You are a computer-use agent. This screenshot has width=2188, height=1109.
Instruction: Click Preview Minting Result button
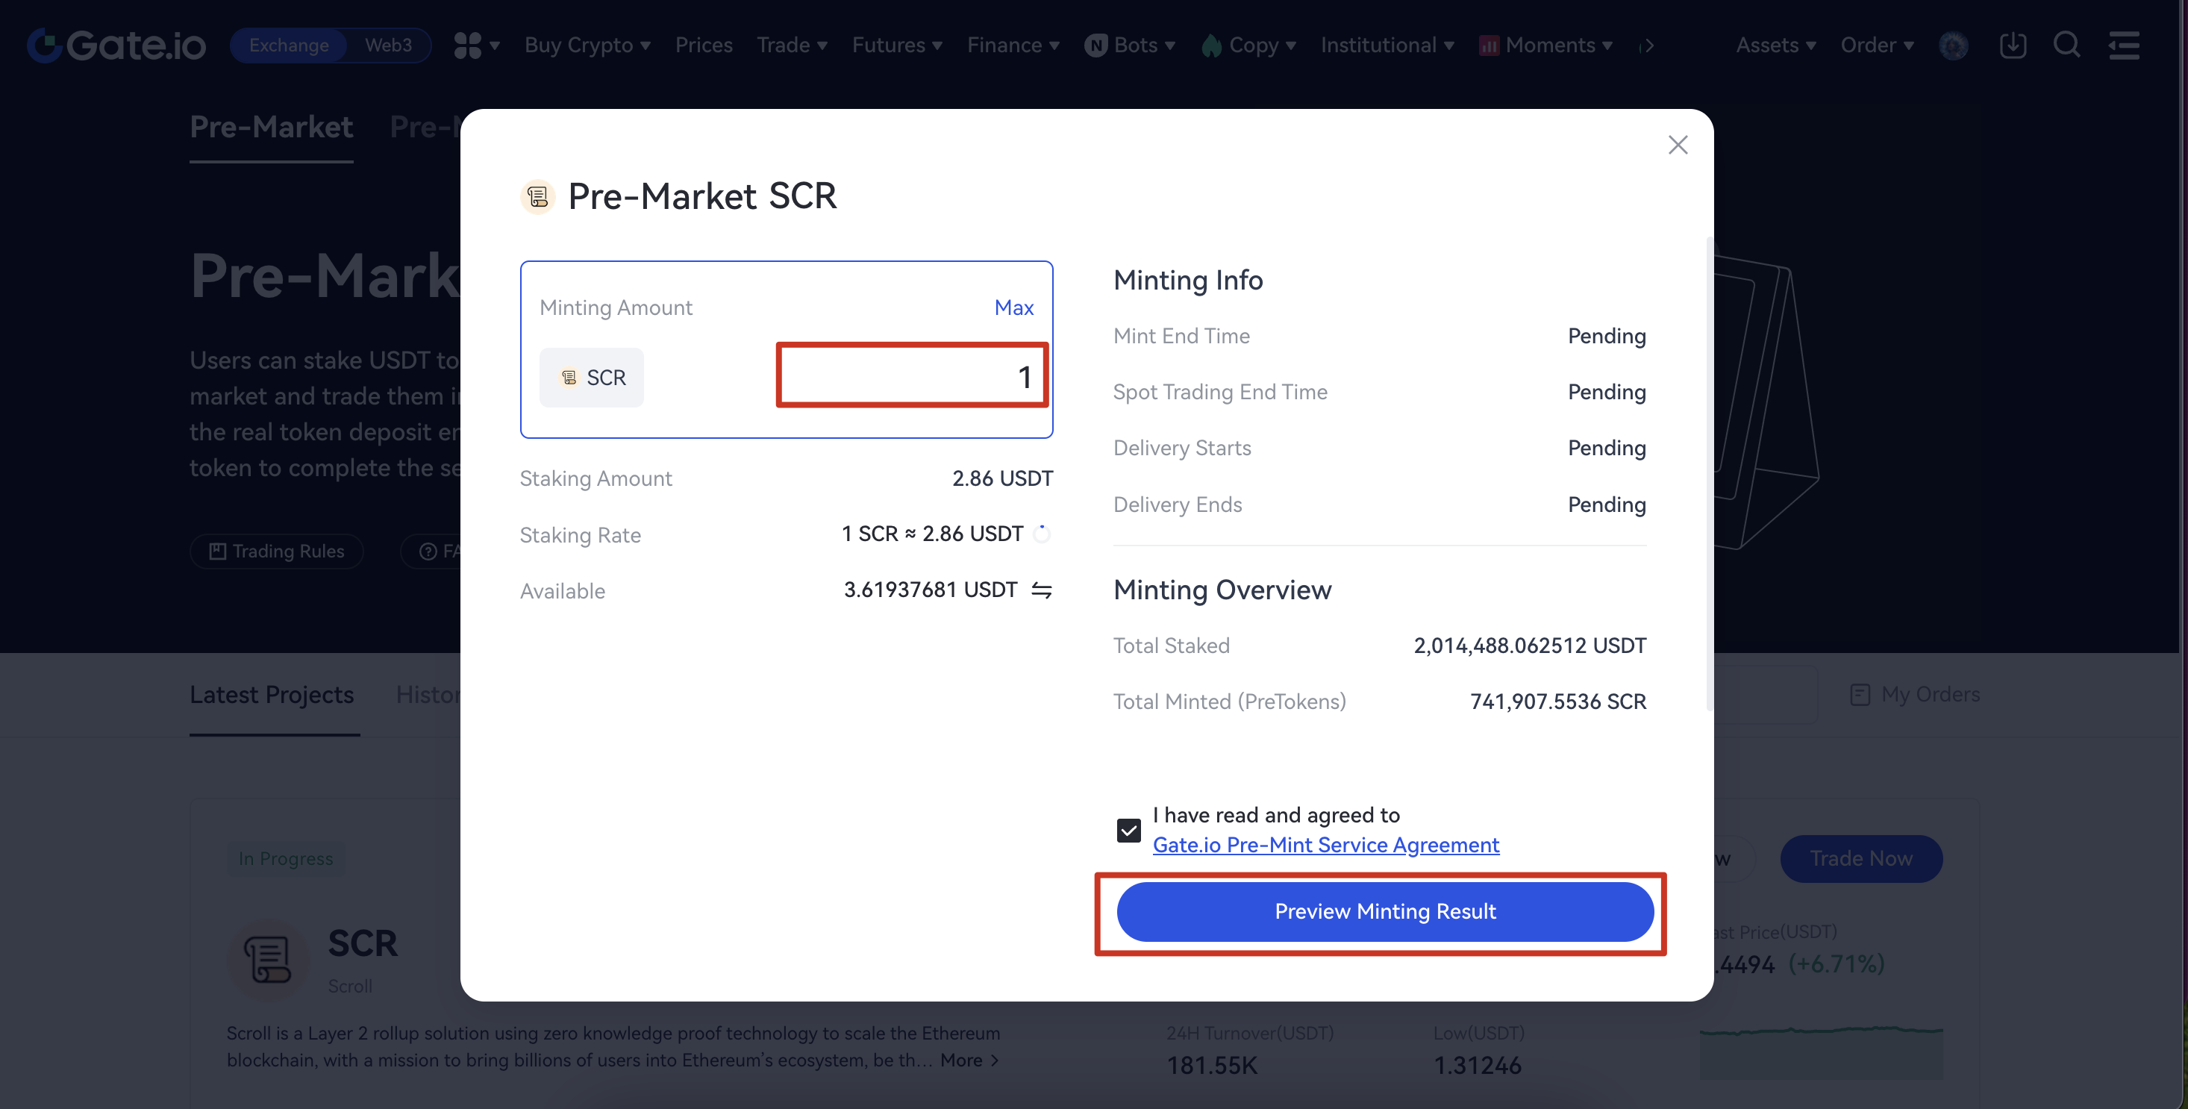point(1384,911)
